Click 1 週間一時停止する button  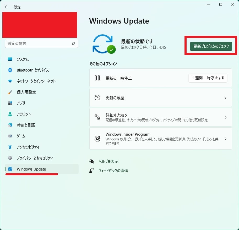coord(208,78)
